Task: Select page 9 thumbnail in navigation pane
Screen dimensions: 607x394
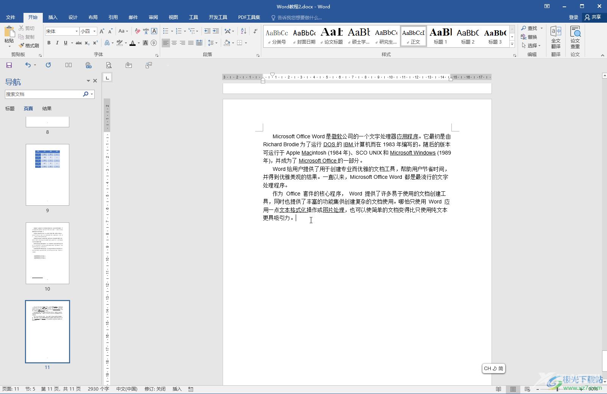Action: coord(47,175)
